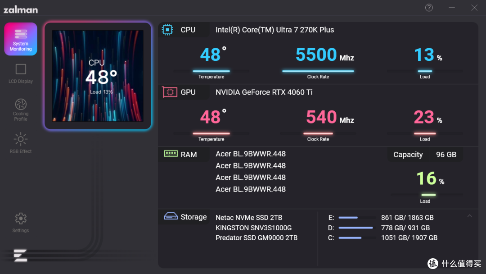This screenshot has width=486, height=274.
Task: Click the 5500 Mhz CPU clock value
Action: (324, 55)
